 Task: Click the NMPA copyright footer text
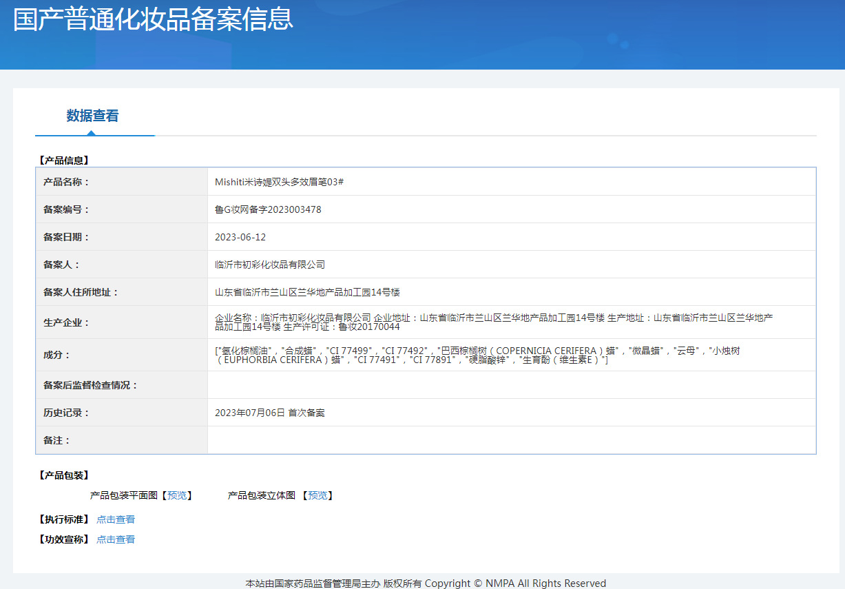[x=426, y=583]
